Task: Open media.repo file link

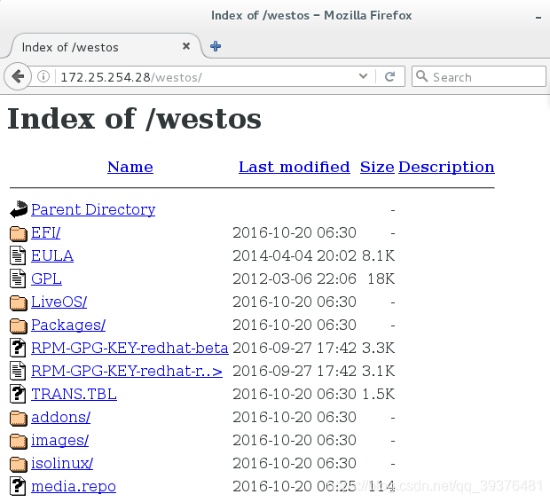Action: pos(74,487)
